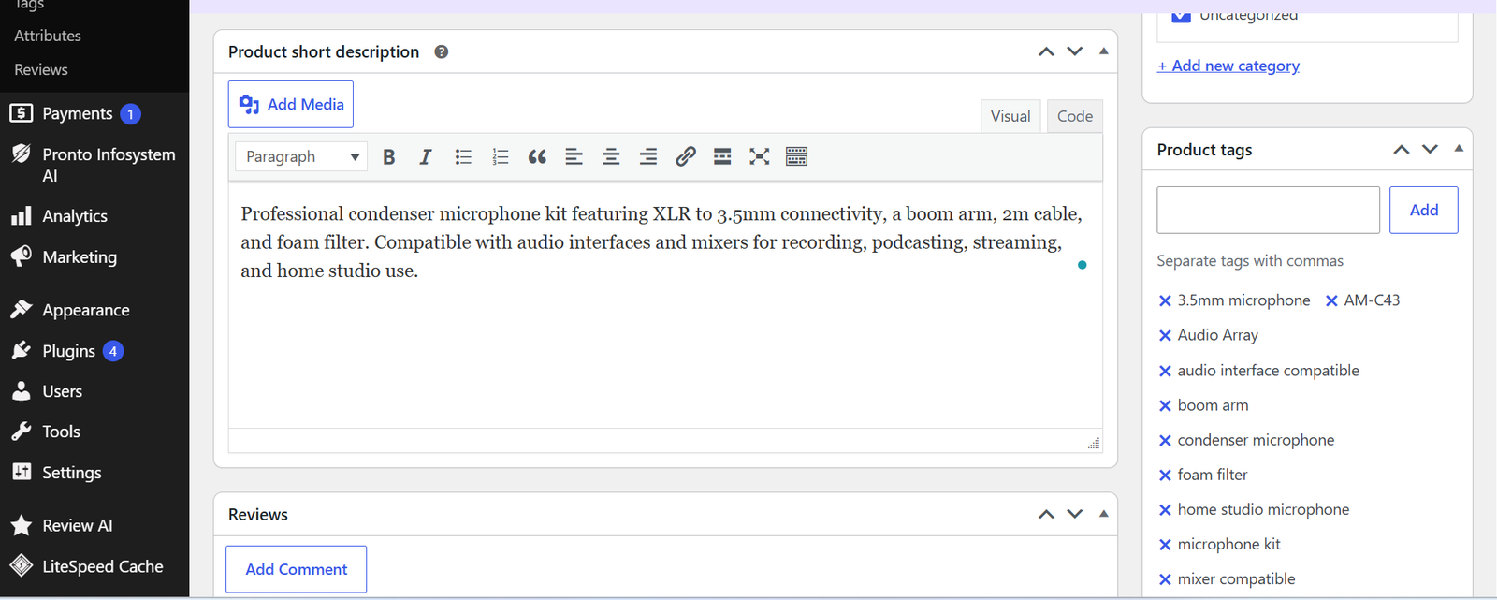Image resolution: width=1497 pixels, height=600 pixels.
Task: Remove the "3.5mm microphone" tag
Action: pos(1165,300)
